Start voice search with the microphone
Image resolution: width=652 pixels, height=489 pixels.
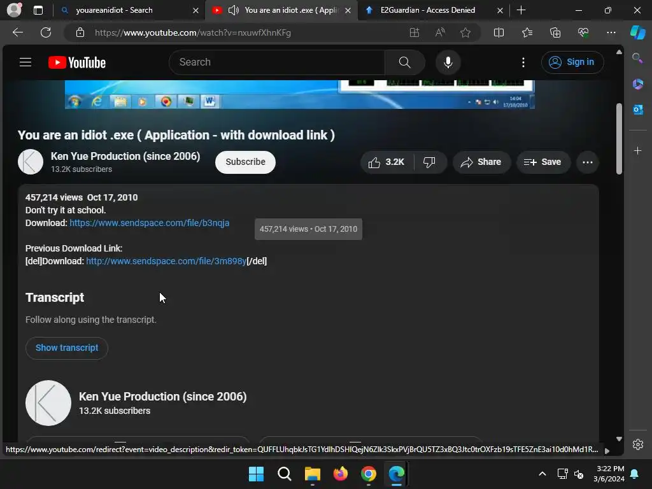coord(448,62)
